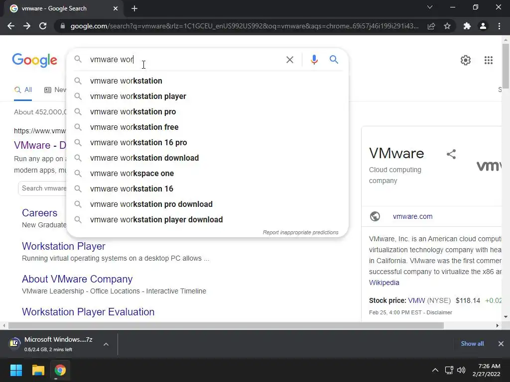Select suggestion vmware workstation player
Viewport: 510px width, 382px height.
(207, 96)
